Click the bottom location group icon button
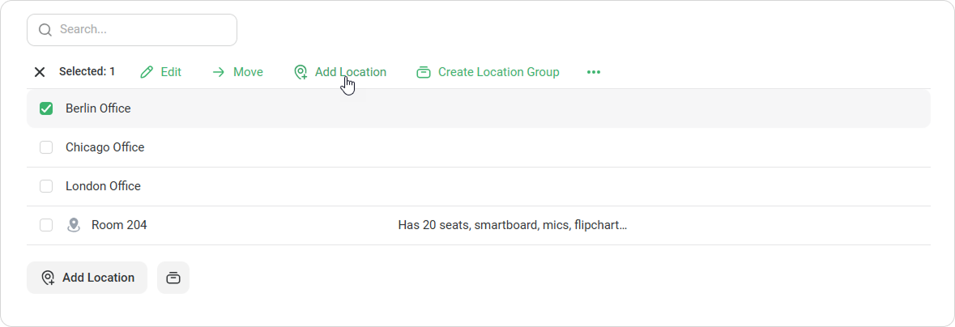The height and width of the screenshot is (327, 955). 173,278
